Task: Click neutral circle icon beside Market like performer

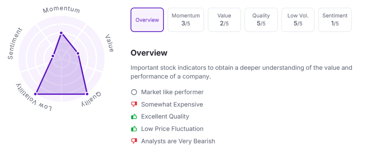Action: tap(134, 92)
